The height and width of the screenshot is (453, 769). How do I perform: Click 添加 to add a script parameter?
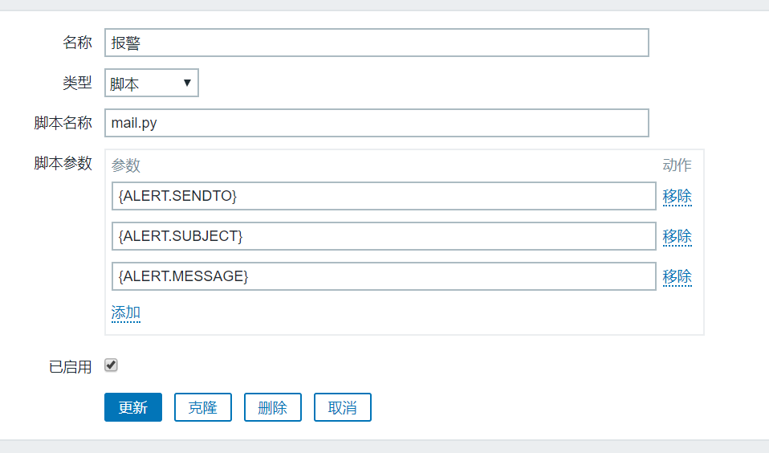point(126,312)
